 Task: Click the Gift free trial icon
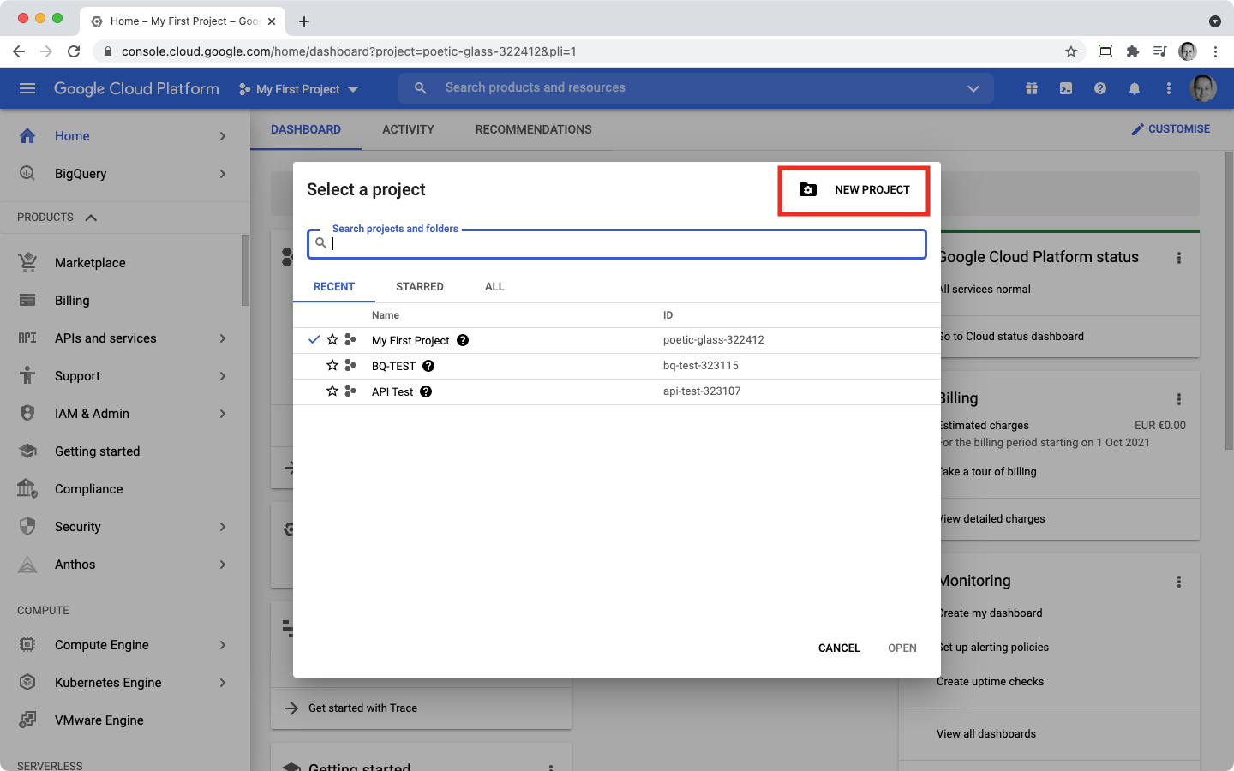1032,88
